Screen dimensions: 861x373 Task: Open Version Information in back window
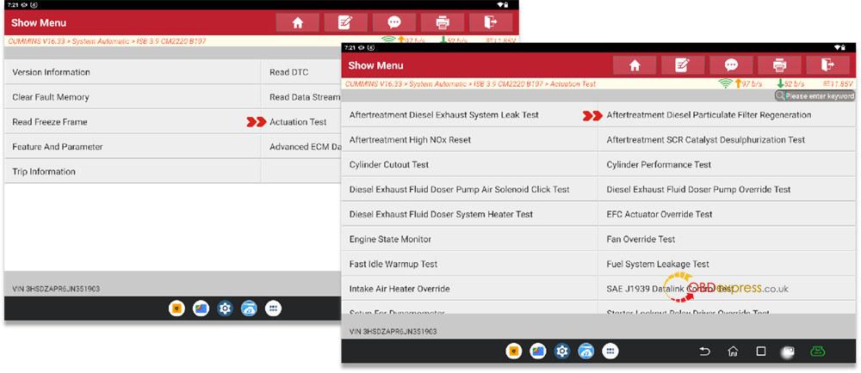click(x=133, y=71)
